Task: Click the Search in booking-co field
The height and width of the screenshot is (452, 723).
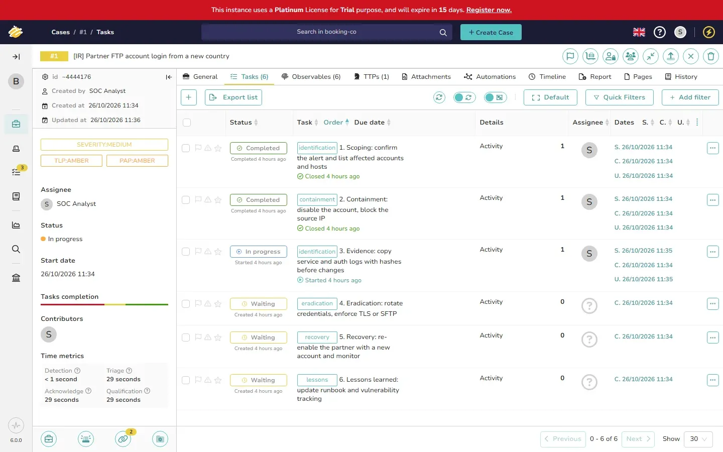Action: click(326, 32)
